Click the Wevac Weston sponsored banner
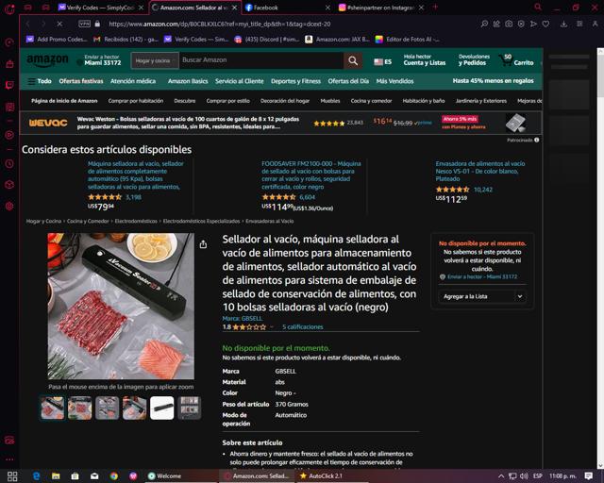Screen dimensions: 604x483 (281, 123)
